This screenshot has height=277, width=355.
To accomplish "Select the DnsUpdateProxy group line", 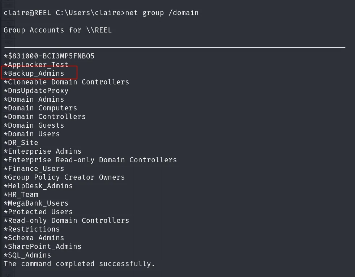I will click(x=36, y=91).
